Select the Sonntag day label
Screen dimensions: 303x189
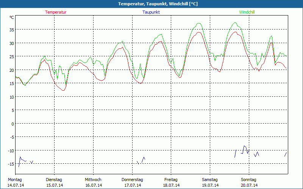pos(248,180)
